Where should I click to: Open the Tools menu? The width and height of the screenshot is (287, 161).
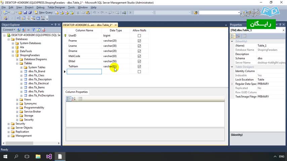click(x=71, y=7)
